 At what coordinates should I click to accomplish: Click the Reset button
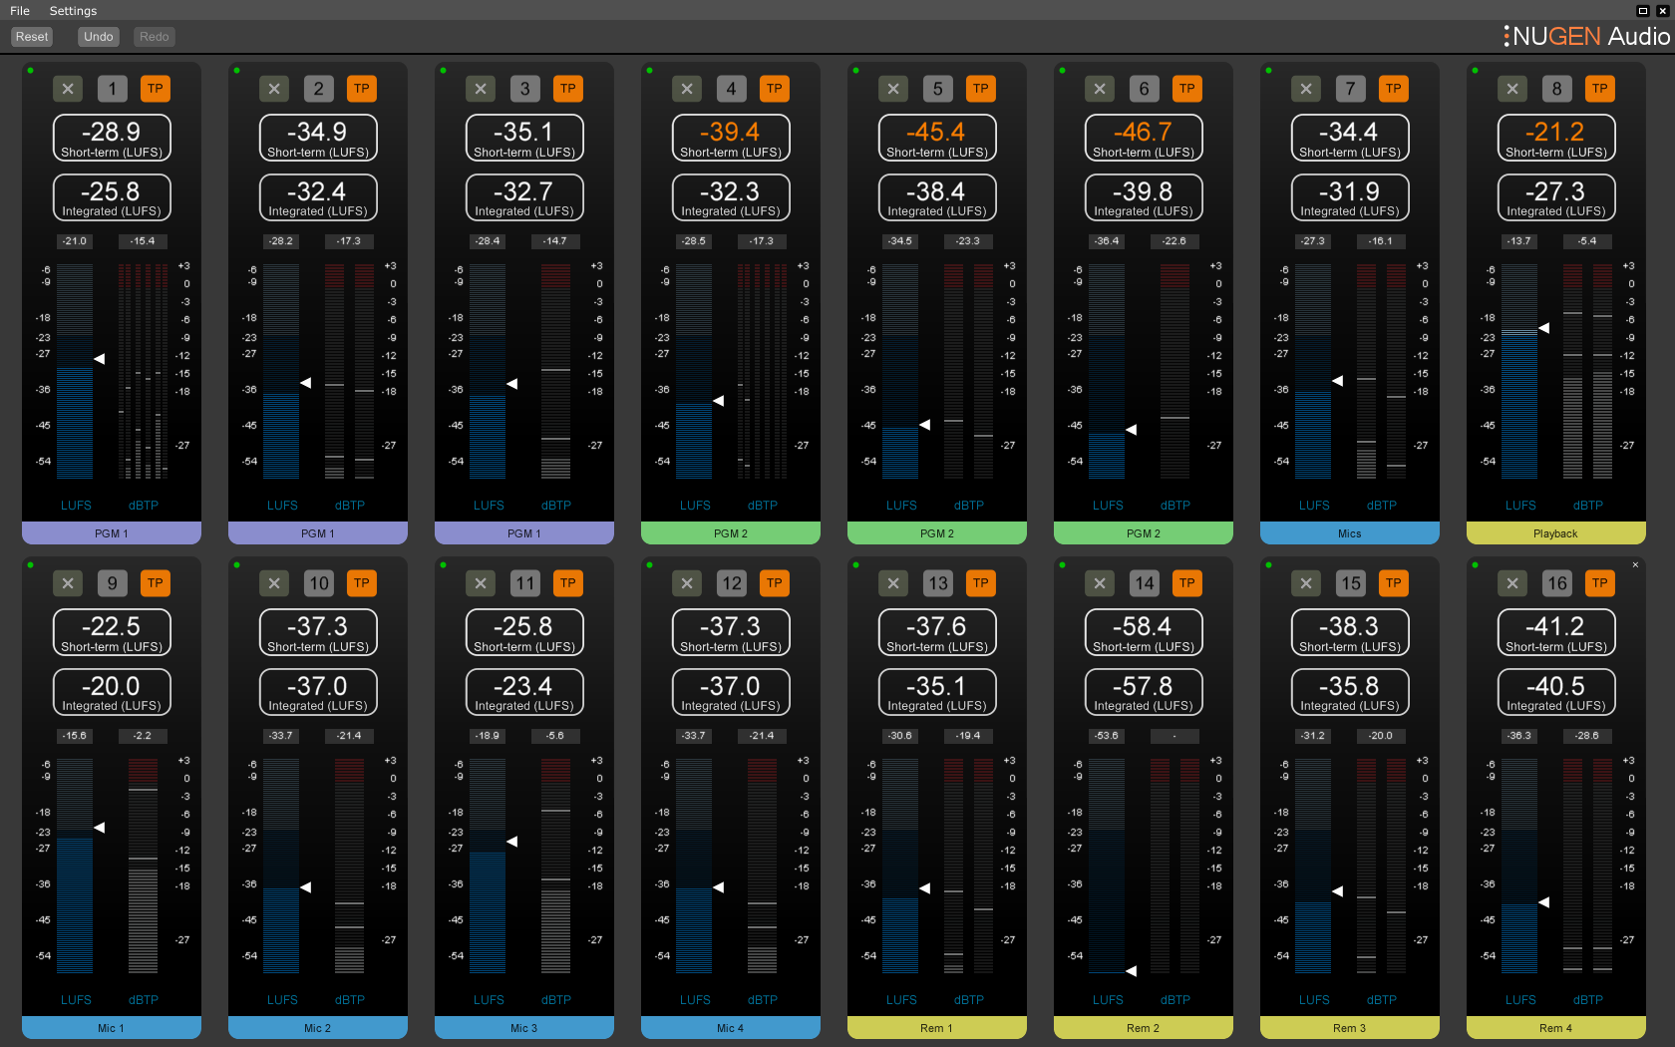click(x=31, y=36)
